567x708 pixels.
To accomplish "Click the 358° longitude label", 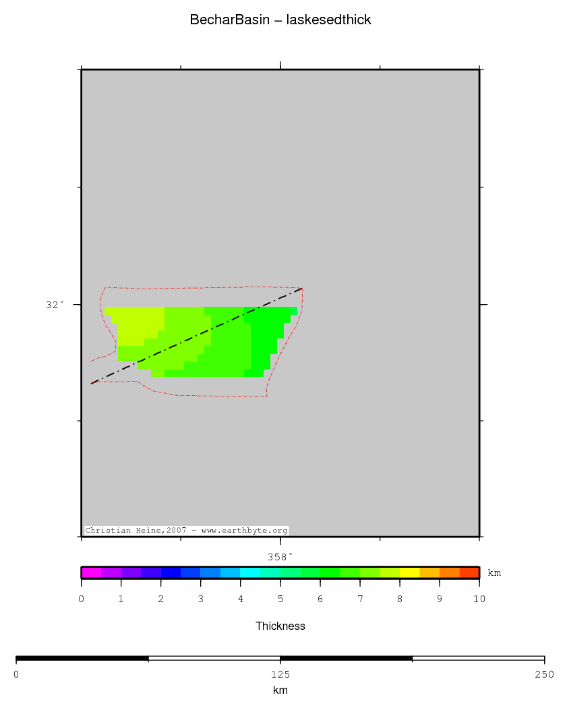I will pyautogui.click(x=280, y=557).
